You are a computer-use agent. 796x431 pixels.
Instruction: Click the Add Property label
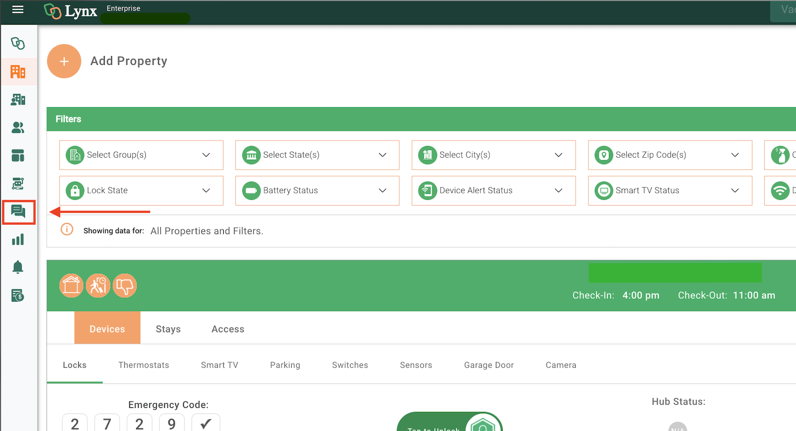[129, 61]
